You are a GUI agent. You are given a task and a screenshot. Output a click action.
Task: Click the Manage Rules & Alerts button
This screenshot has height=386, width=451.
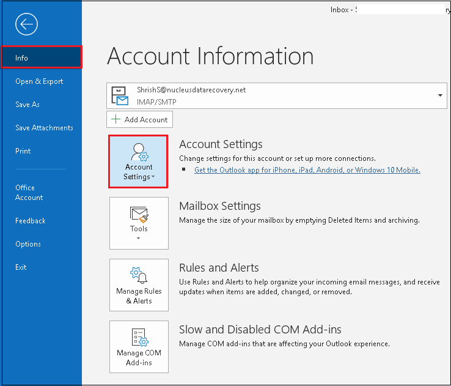tap(139, 285)
